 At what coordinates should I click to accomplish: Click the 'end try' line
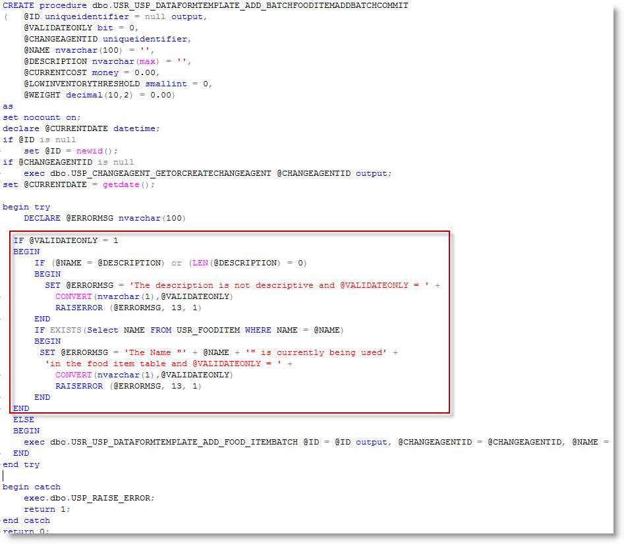click(x=21, y=464)
